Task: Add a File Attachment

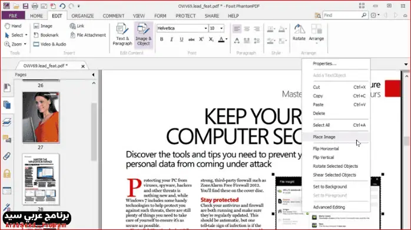Action: tap(88, 35)
